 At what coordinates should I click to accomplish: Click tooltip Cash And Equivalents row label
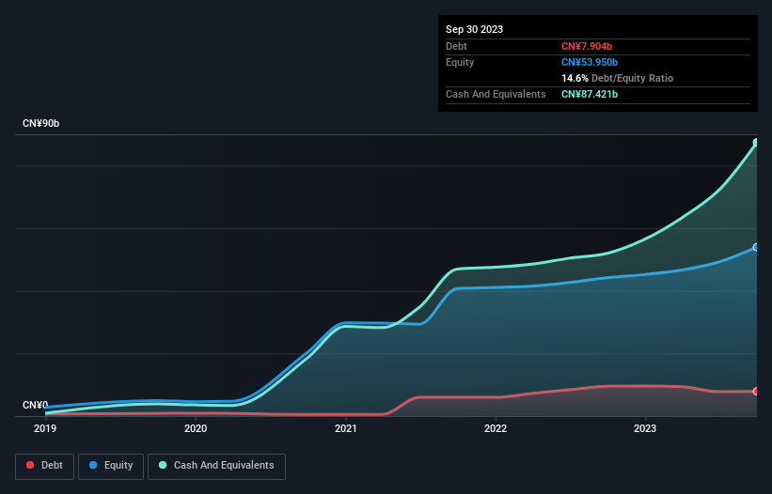pos(496,94)
